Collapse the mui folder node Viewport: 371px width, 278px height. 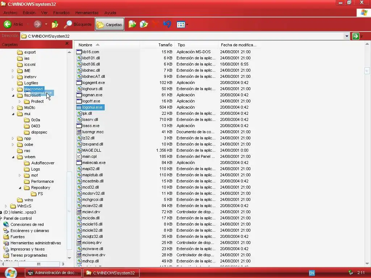click(13, 114)
